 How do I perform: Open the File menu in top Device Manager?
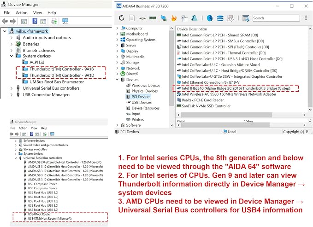[7, 13]
